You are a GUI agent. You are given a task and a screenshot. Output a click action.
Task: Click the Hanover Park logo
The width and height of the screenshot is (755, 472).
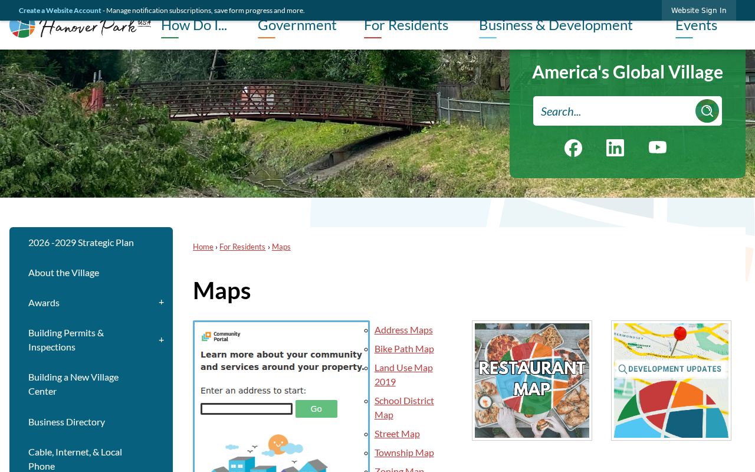click(80, 28)
